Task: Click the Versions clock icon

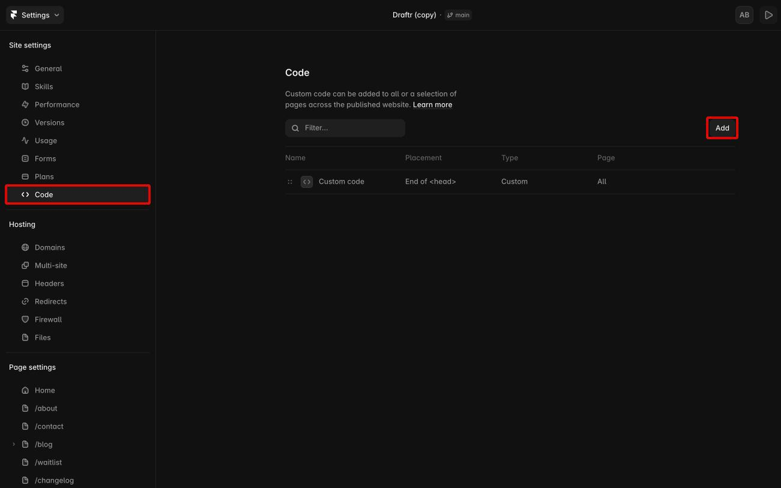Action: [25, 123]
